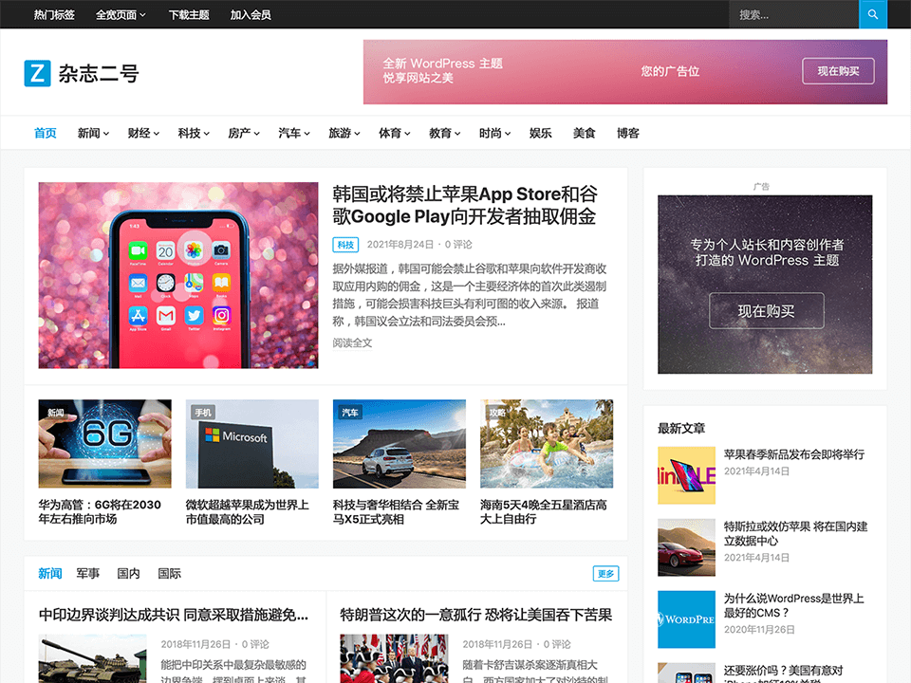Open 阅读全文 link under featured article
911x683 pixels.
pos(352,342)
